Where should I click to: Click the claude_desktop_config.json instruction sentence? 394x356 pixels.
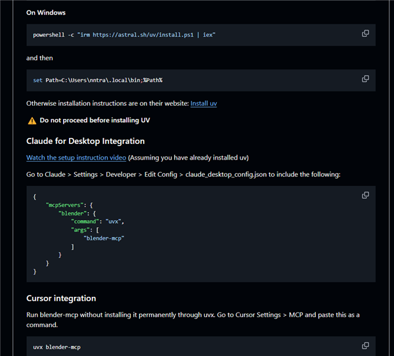click(x=183, y=174)
